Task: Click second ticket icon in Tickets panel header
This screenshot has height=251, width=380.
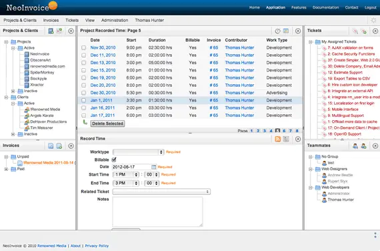Action: click(x=363, y=31)
